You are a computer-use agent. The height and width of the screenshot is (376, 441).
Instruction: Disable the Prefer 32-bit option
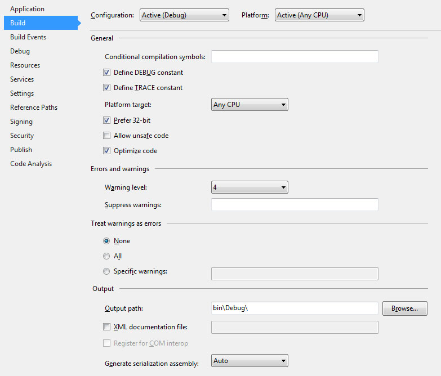coord(107,120)
